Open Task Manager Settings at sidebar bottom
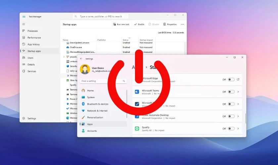Image resolution: width=278 pixels, height=165 pixels. coord(39,118)
